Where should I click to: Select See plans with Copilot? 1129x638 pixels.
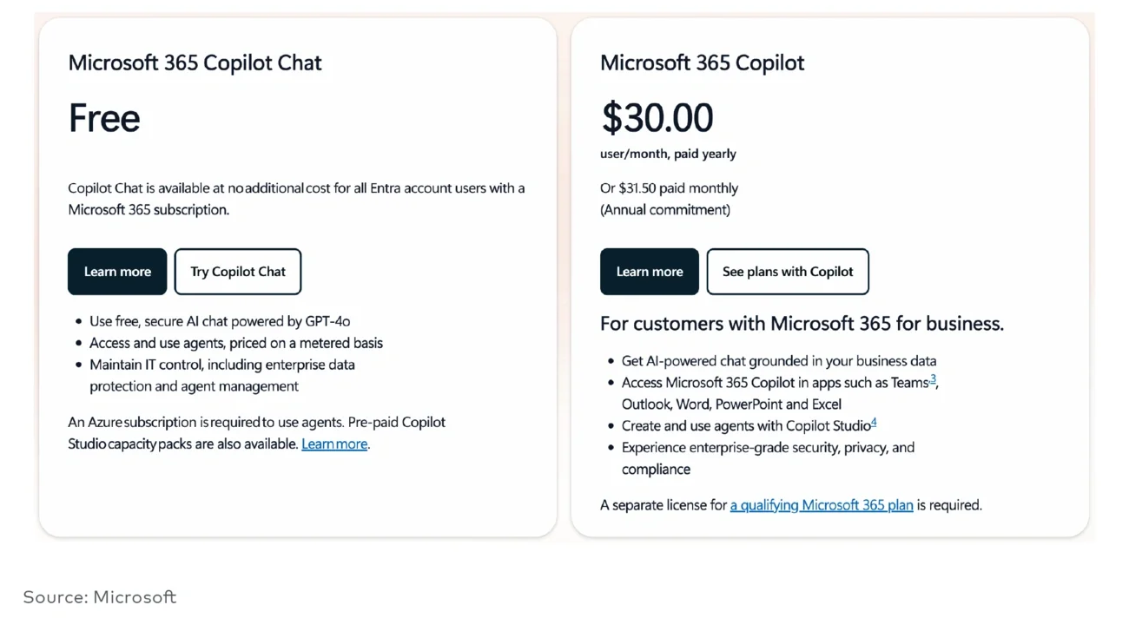point(787,271)
